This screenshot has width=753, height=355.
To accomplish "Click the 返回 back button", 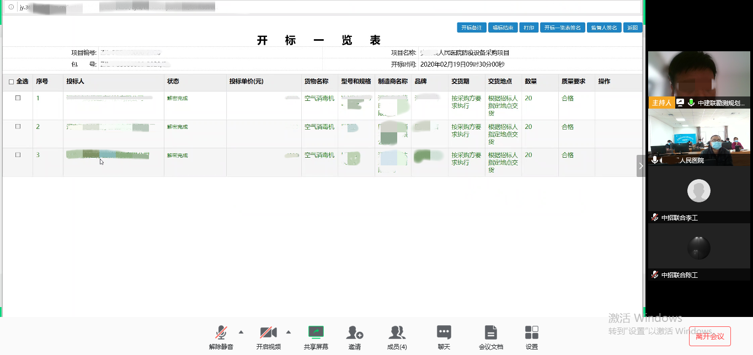I will point(632,28).
